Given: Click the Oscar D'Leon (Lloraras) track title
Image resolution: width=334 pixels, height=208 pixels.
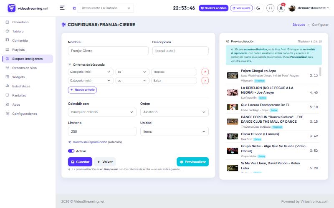Looking at the screenshot, I should click(x=260, y=134).
